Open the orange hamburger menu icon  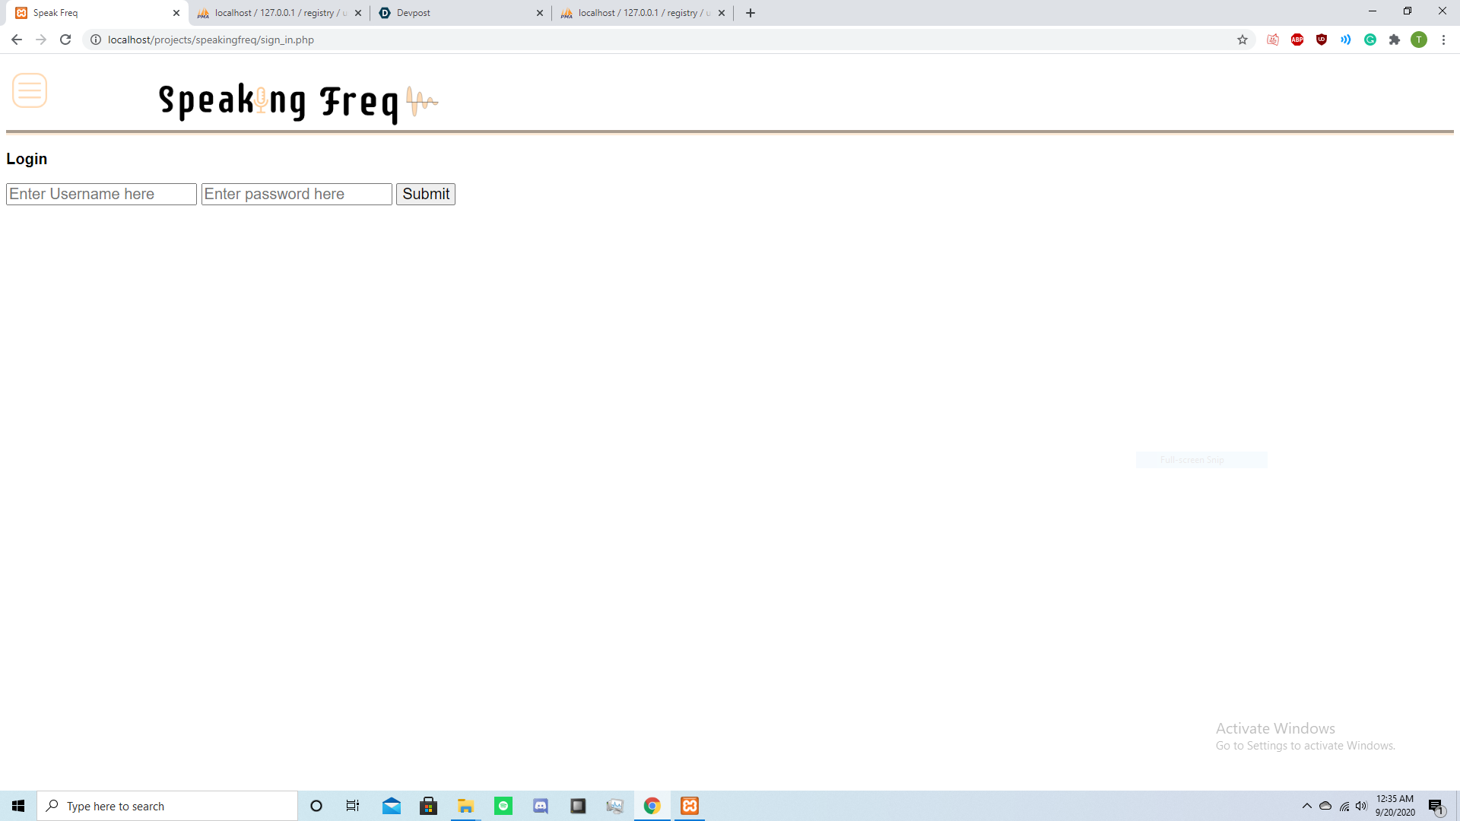point(30,90)
